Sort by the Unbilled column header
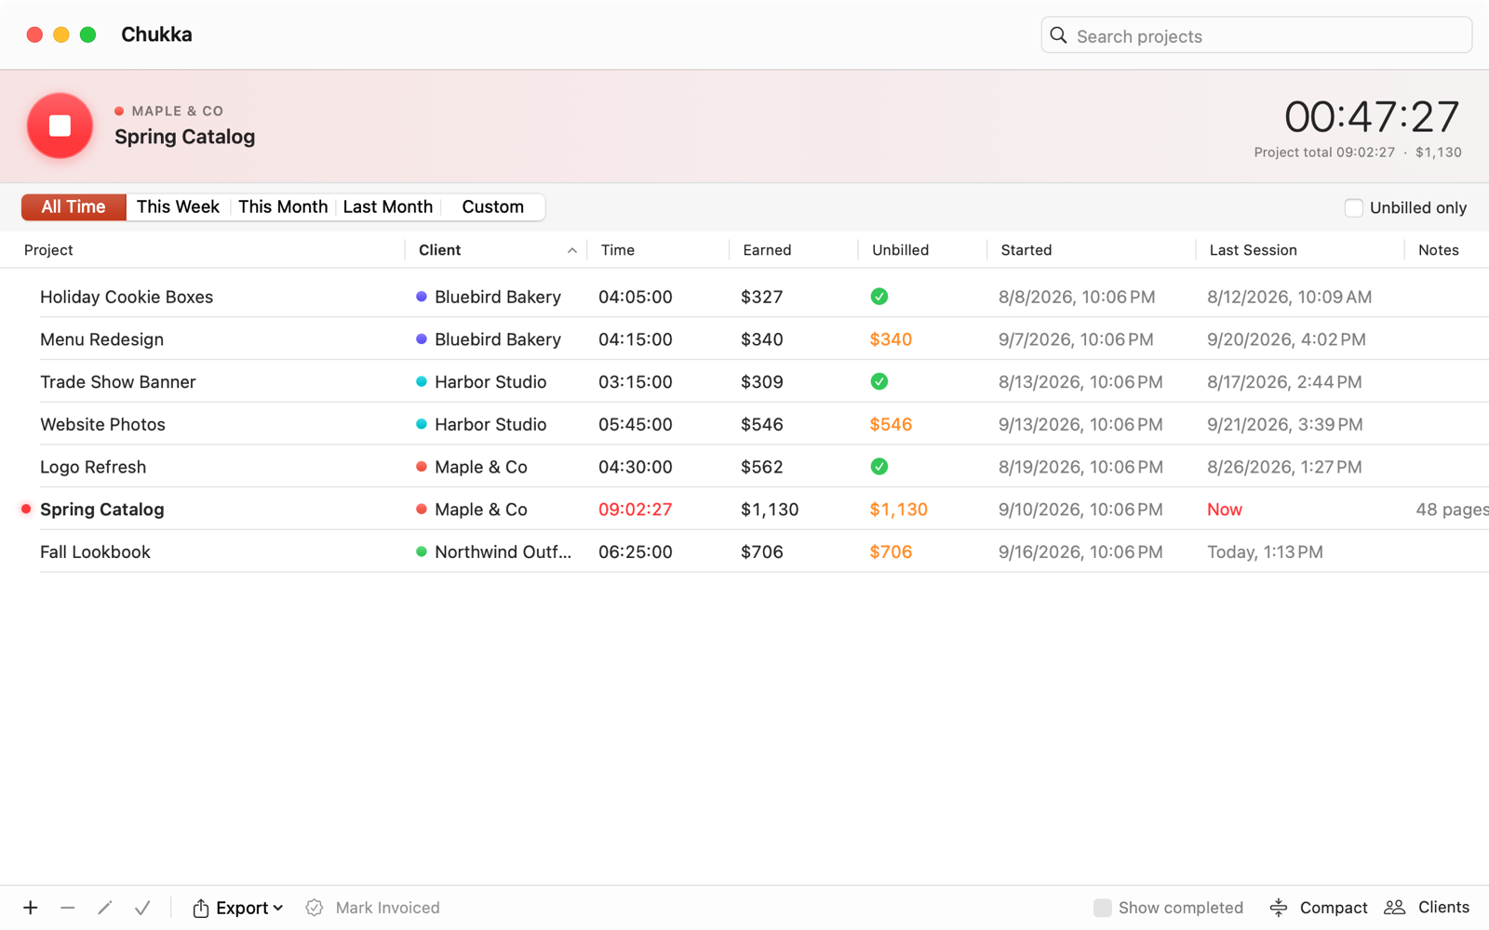The image size is (1489, 930). click(900, 250)
